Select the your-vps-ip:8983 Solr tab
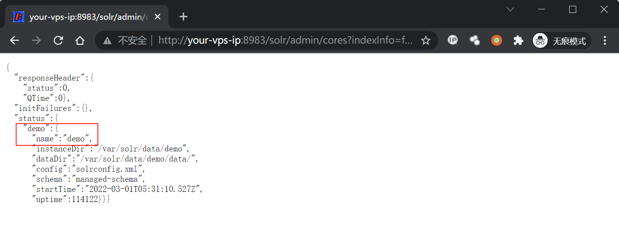This screenshot has width=619, height=246. [x=86, y=17]
